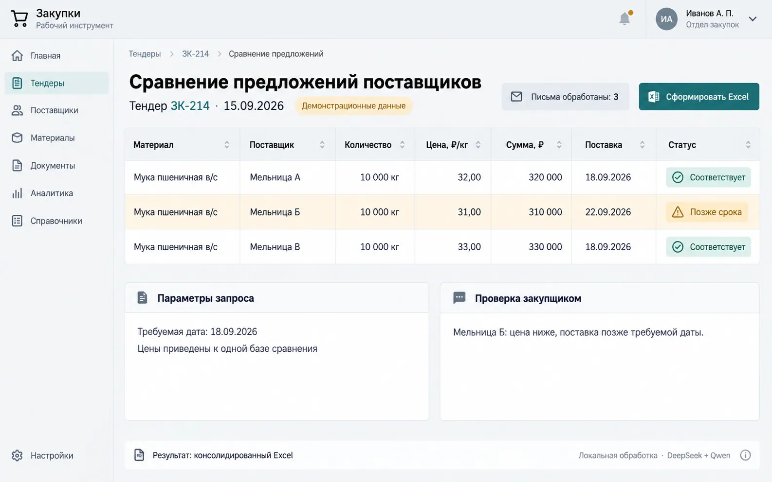This screenshot has height=482, width=772.
Task: Click the Справочники list icon
Action: [17, 221]
